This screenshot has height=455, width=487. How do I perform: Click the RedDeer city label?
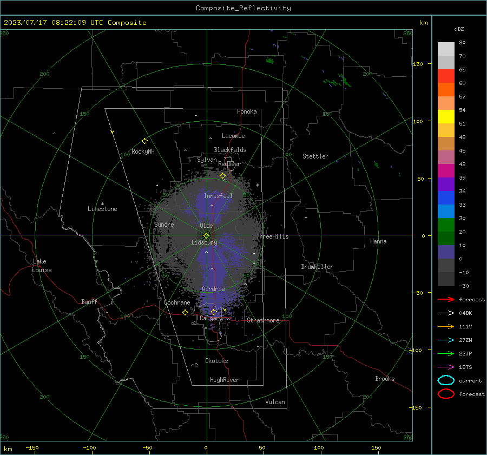pyautogui.click(x=229, y=164)
